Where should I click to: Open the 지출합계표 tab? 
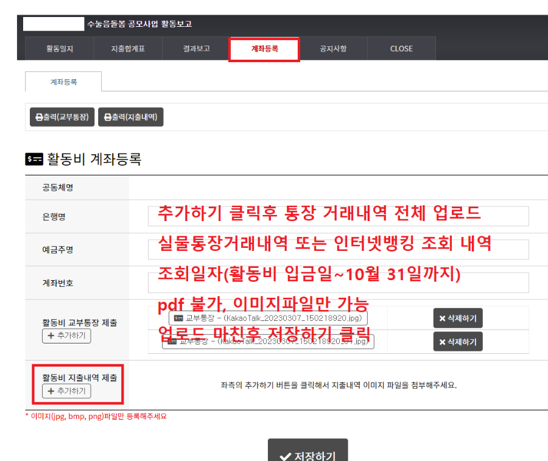pyautogui.click(x=127, y=49)
